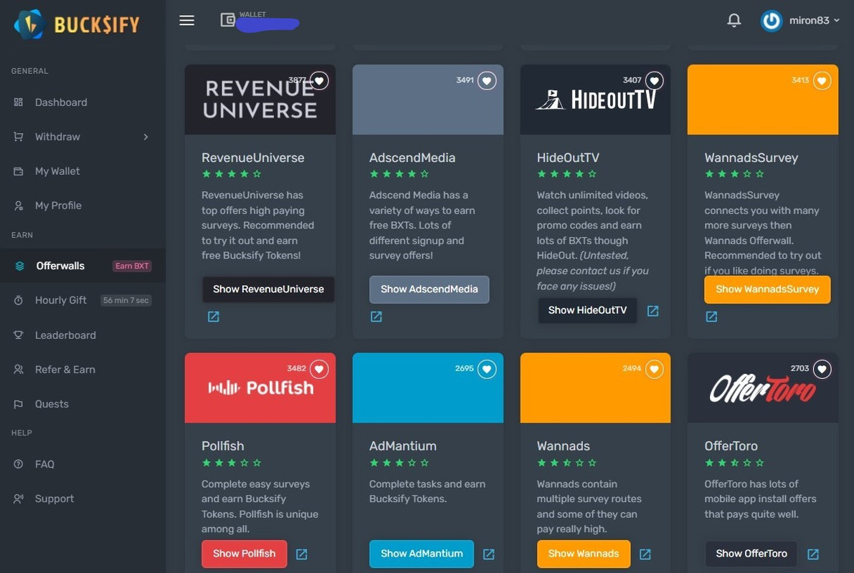Open RevenueUniverse in new tab icon
854x573 pixels.
point(214,317)
